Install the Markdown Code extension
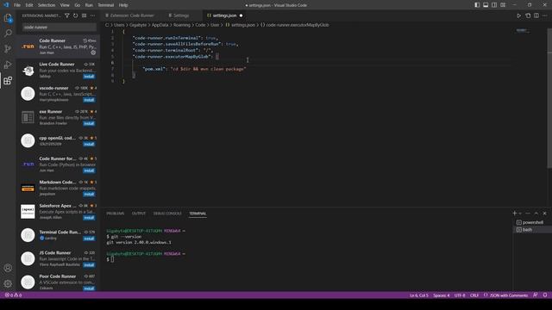The image size is (552, 310). 89,194
